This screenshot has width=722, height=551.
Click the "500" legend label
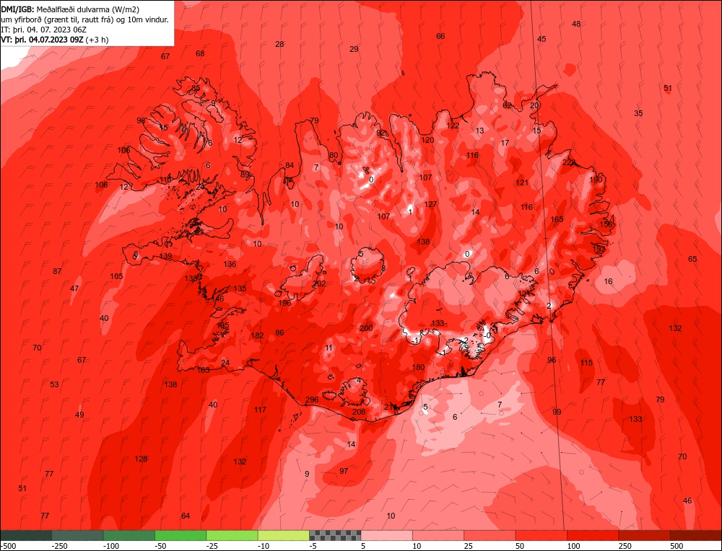[x=676, y=546]
